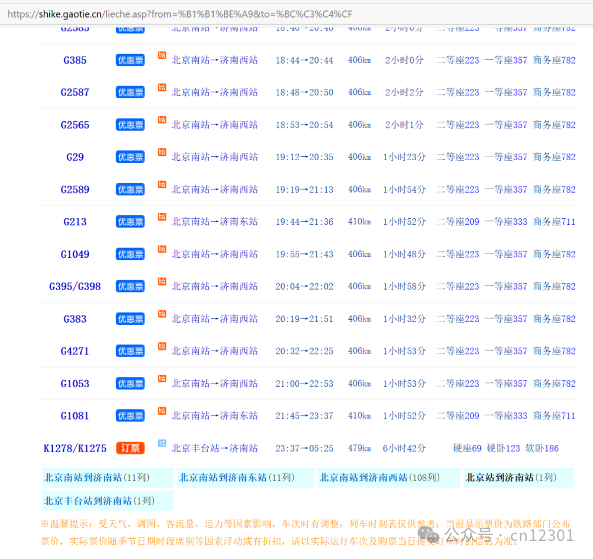Image resolution: width=593 pixels, height=559 pixels.
Task: Open train G213 details link
Action: pyautogui.click(x=75, y=222)
